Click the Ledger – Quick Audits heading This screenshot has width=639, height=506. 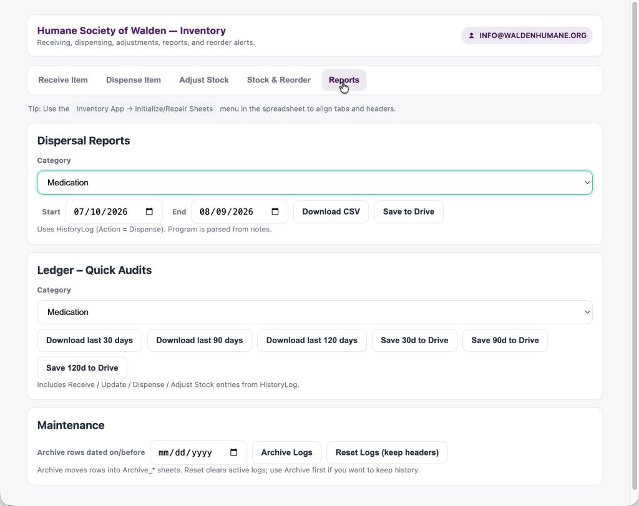click(x=94, y=270)
